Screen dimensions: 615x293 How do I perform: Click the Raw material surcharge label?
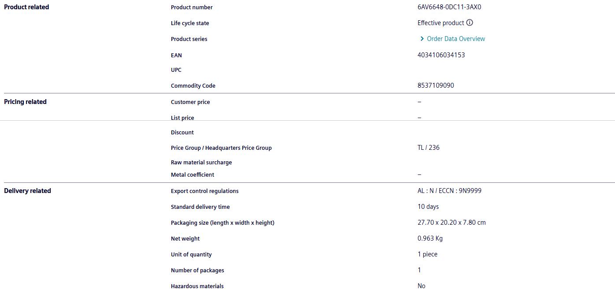[201, 163]
